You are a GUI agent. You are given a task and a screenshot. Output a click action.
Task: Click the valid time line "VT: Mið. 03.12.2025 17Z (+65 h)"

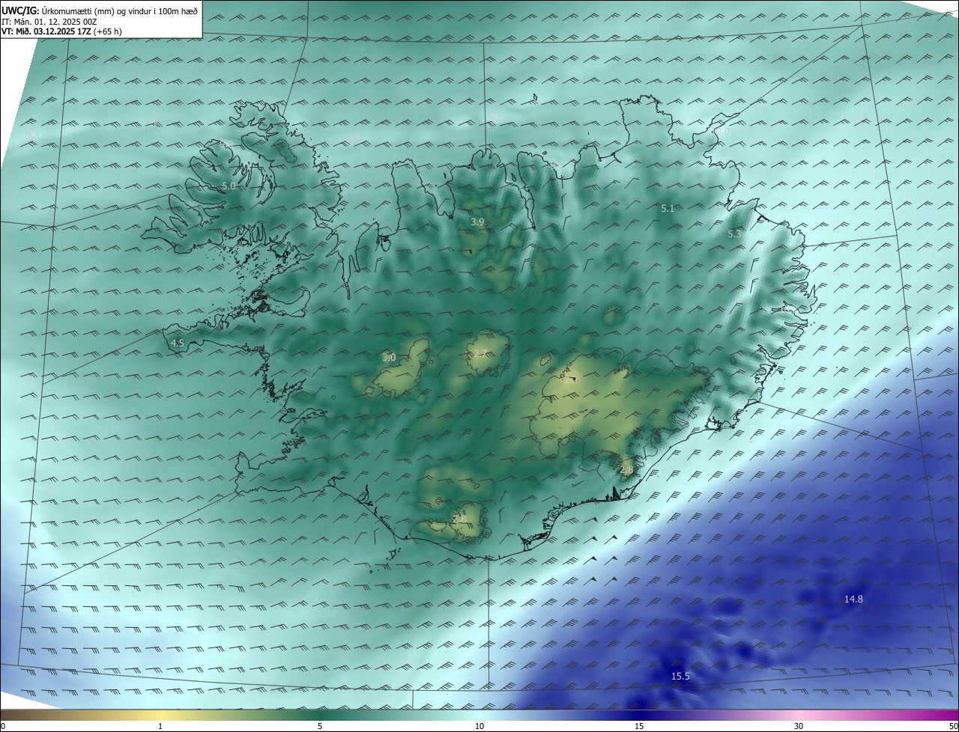click(61, 31)
